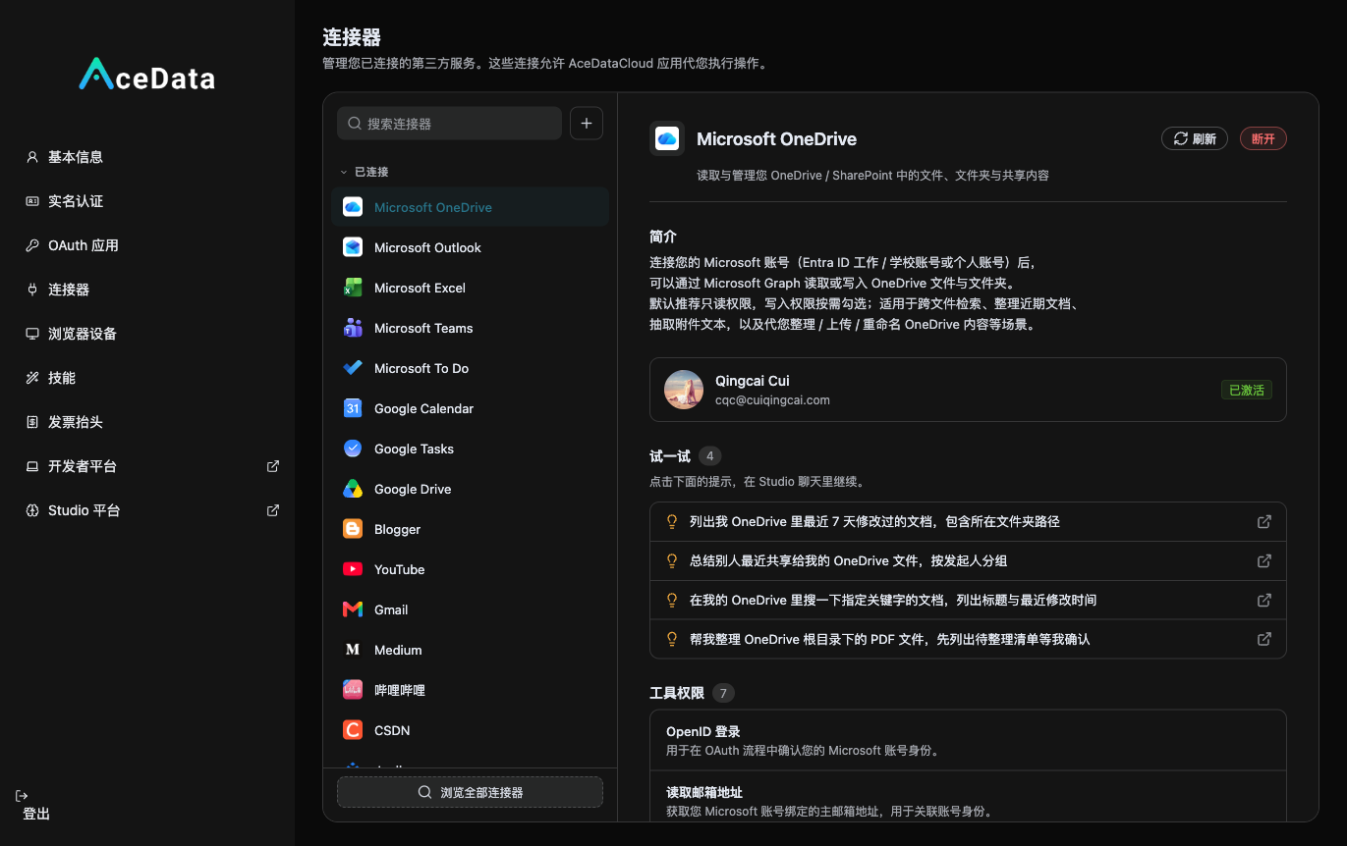The image size is (1347, 846).
Task: Select Google Drive connector row
Action: coord(470,489)
